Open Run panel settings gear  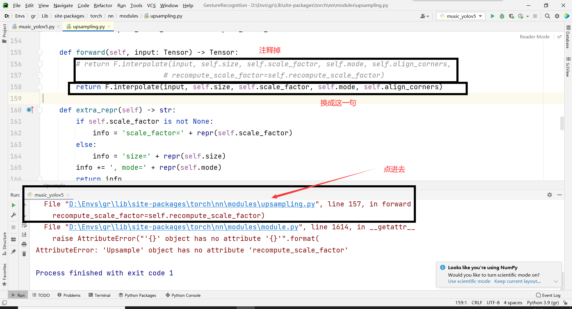(550, 195)
